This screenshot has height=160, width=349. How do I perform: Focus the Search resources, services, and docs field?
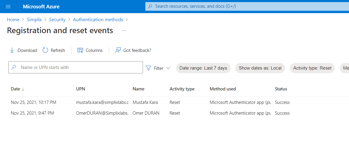coord(247,7)
